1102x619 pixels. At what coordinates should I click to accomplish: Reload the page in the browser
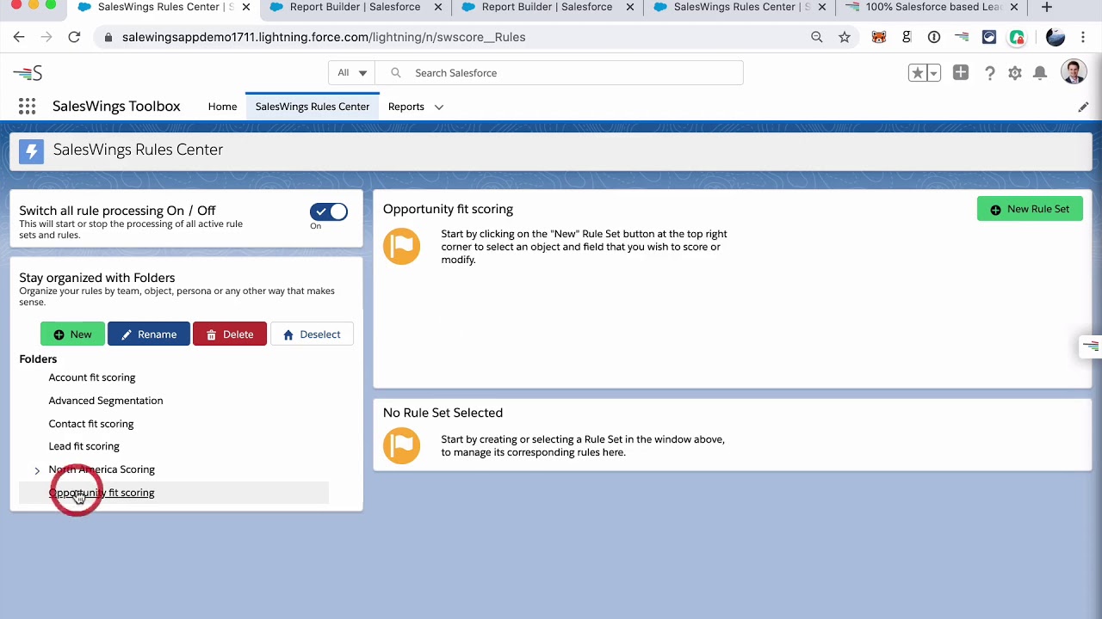click(74, 37)
